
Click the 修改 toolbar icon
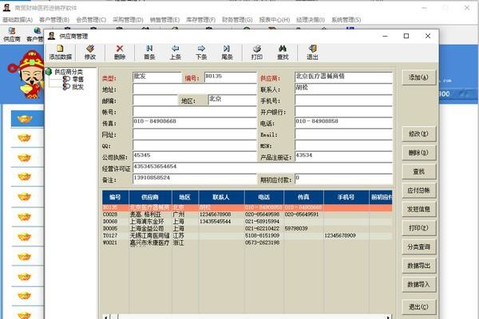(x=90, y=53)
